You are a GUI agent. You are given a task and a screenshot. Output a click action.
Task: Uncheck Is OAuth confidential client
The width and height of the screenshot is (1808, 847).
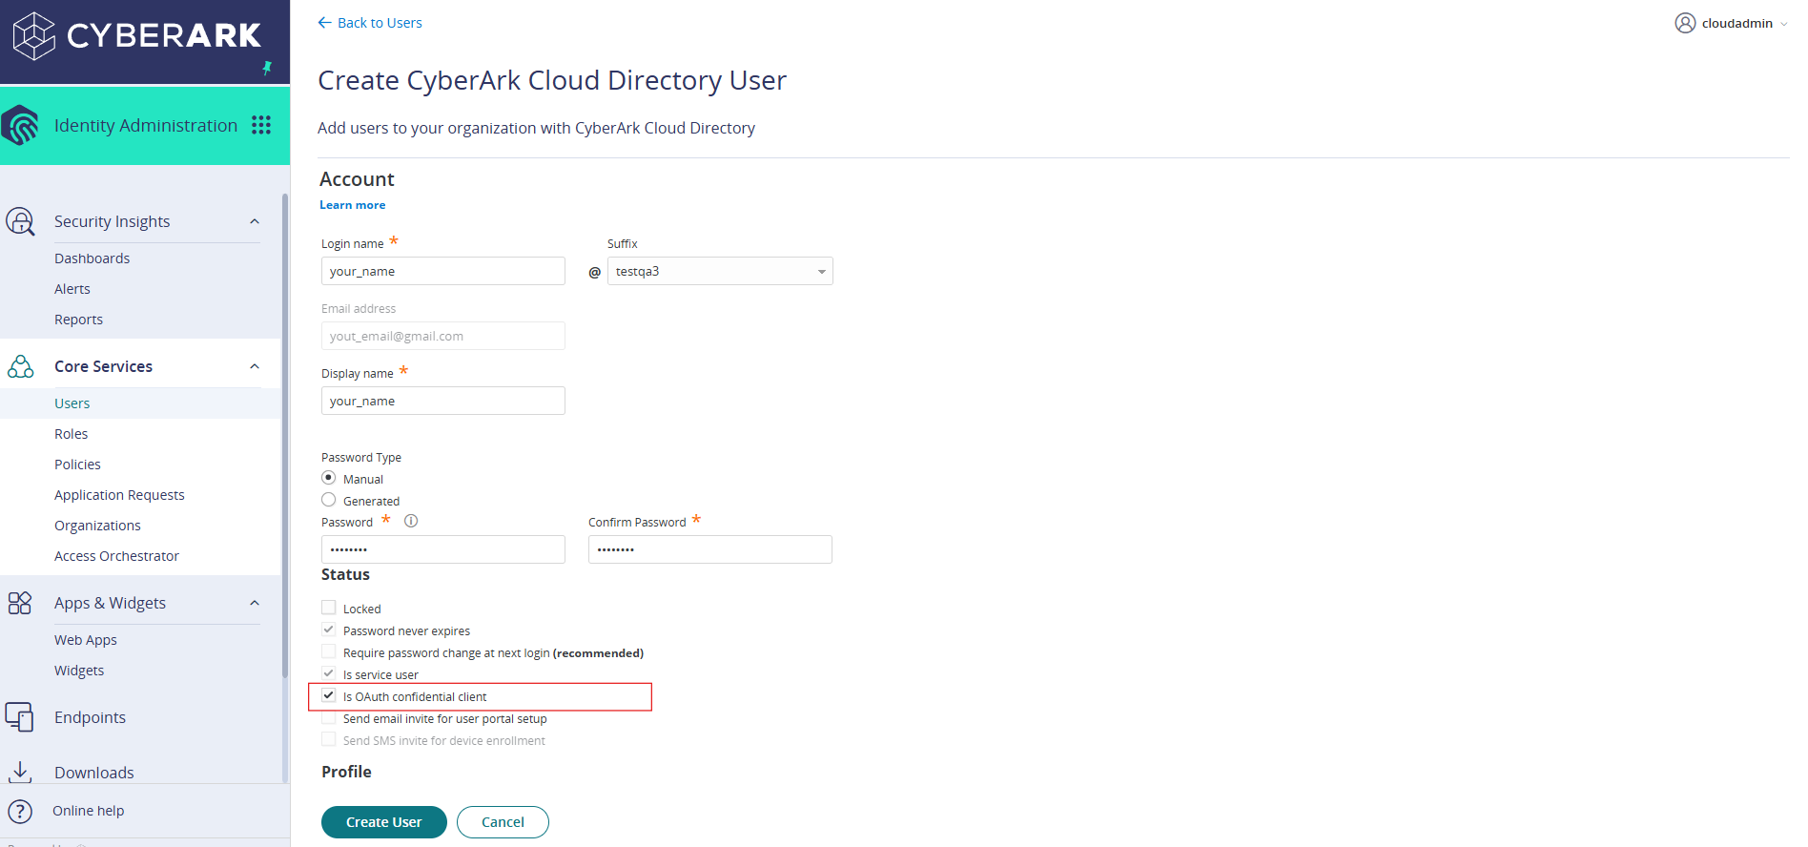[329, 695]
